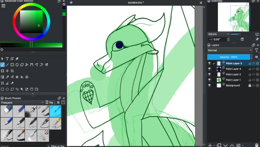The width and height of the screenshot is (260, 147).
Task: Select the Elliptical Selection tool
Action: tap(7, 89)
